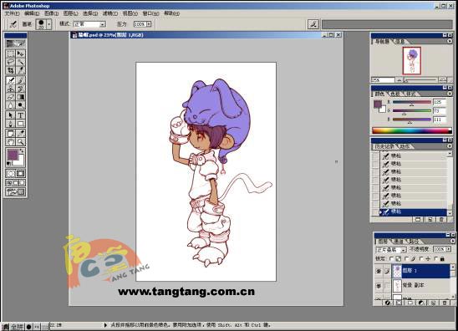This screenshot has height=331, width=458.
Task: Reset default foreground and background colors
Action: point(8,164)
